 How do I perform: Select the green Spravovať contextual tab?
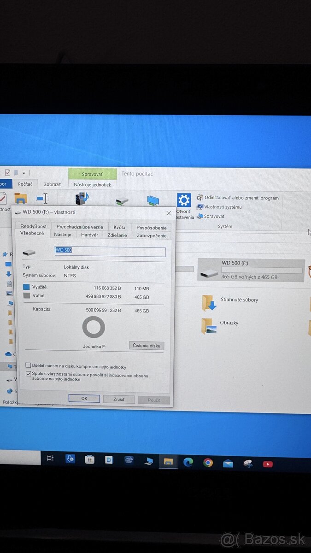(x=93, y=174)
